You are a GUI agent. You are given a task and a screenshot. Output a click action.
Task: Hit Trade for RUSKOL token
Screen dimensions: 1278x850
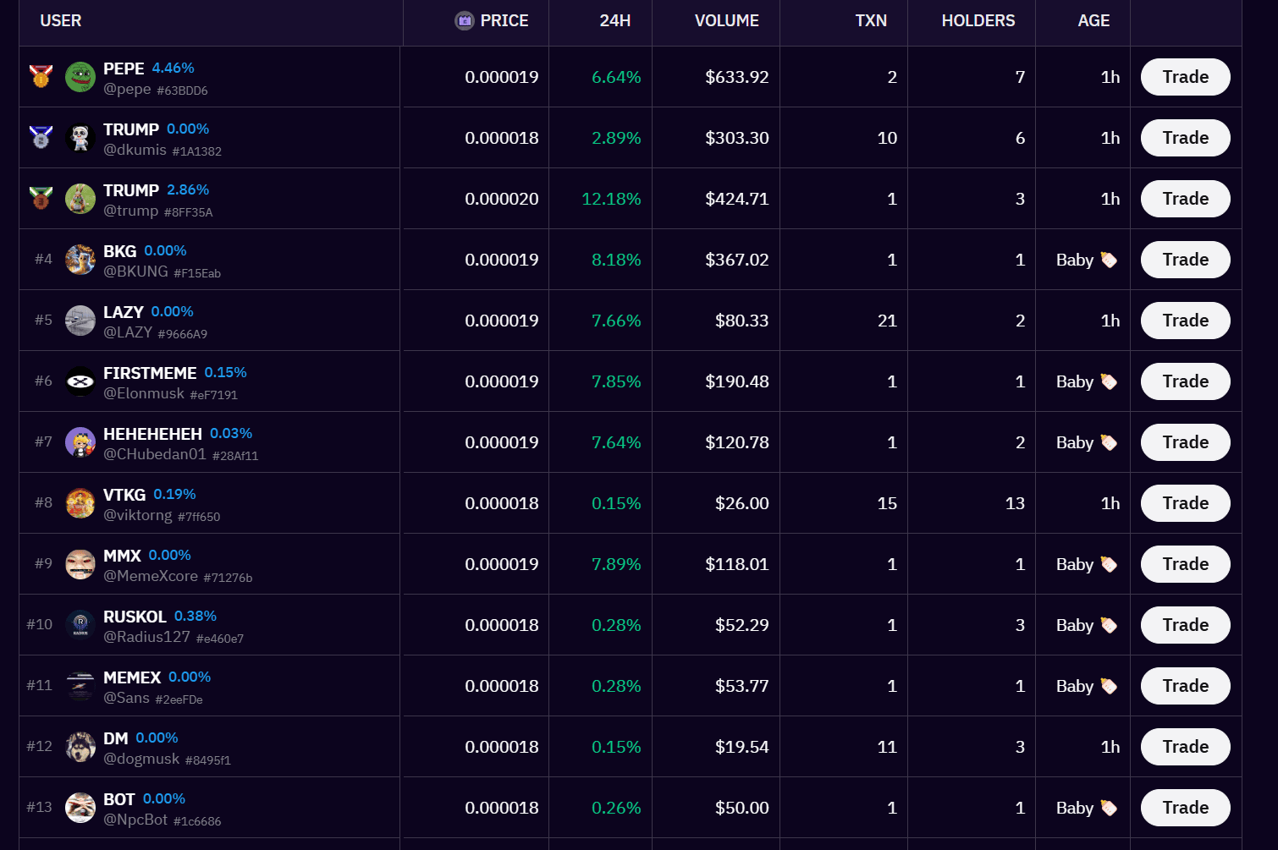(1185, 625)
